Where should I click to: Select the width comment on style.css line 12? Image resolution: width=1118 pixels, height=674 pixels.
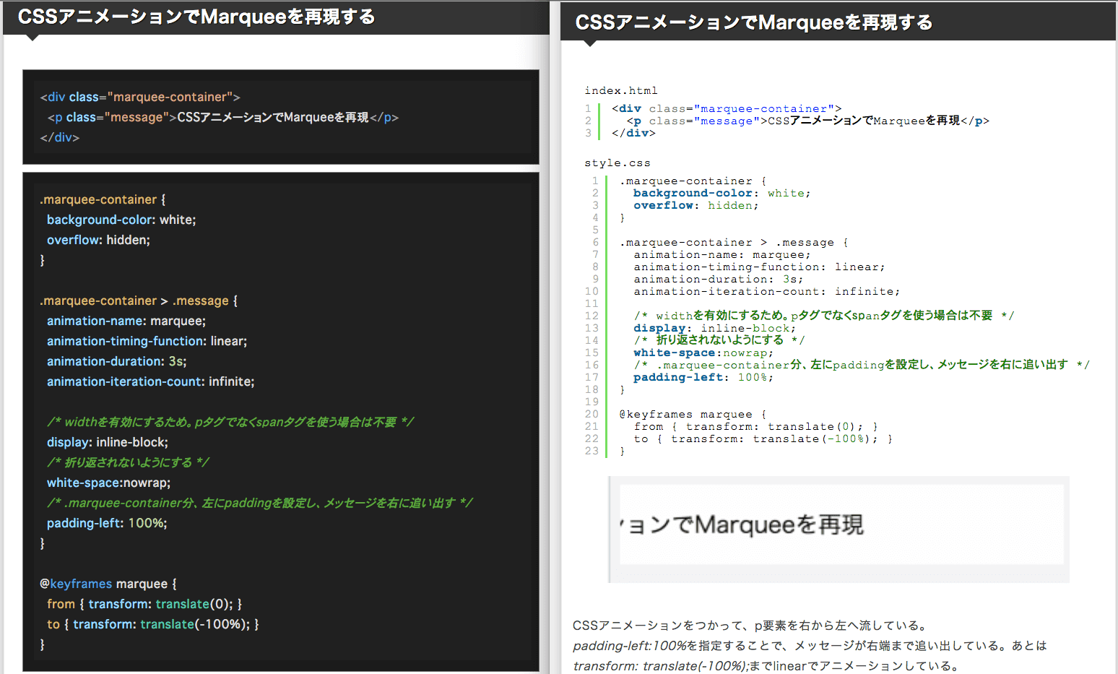pos(824,316)
